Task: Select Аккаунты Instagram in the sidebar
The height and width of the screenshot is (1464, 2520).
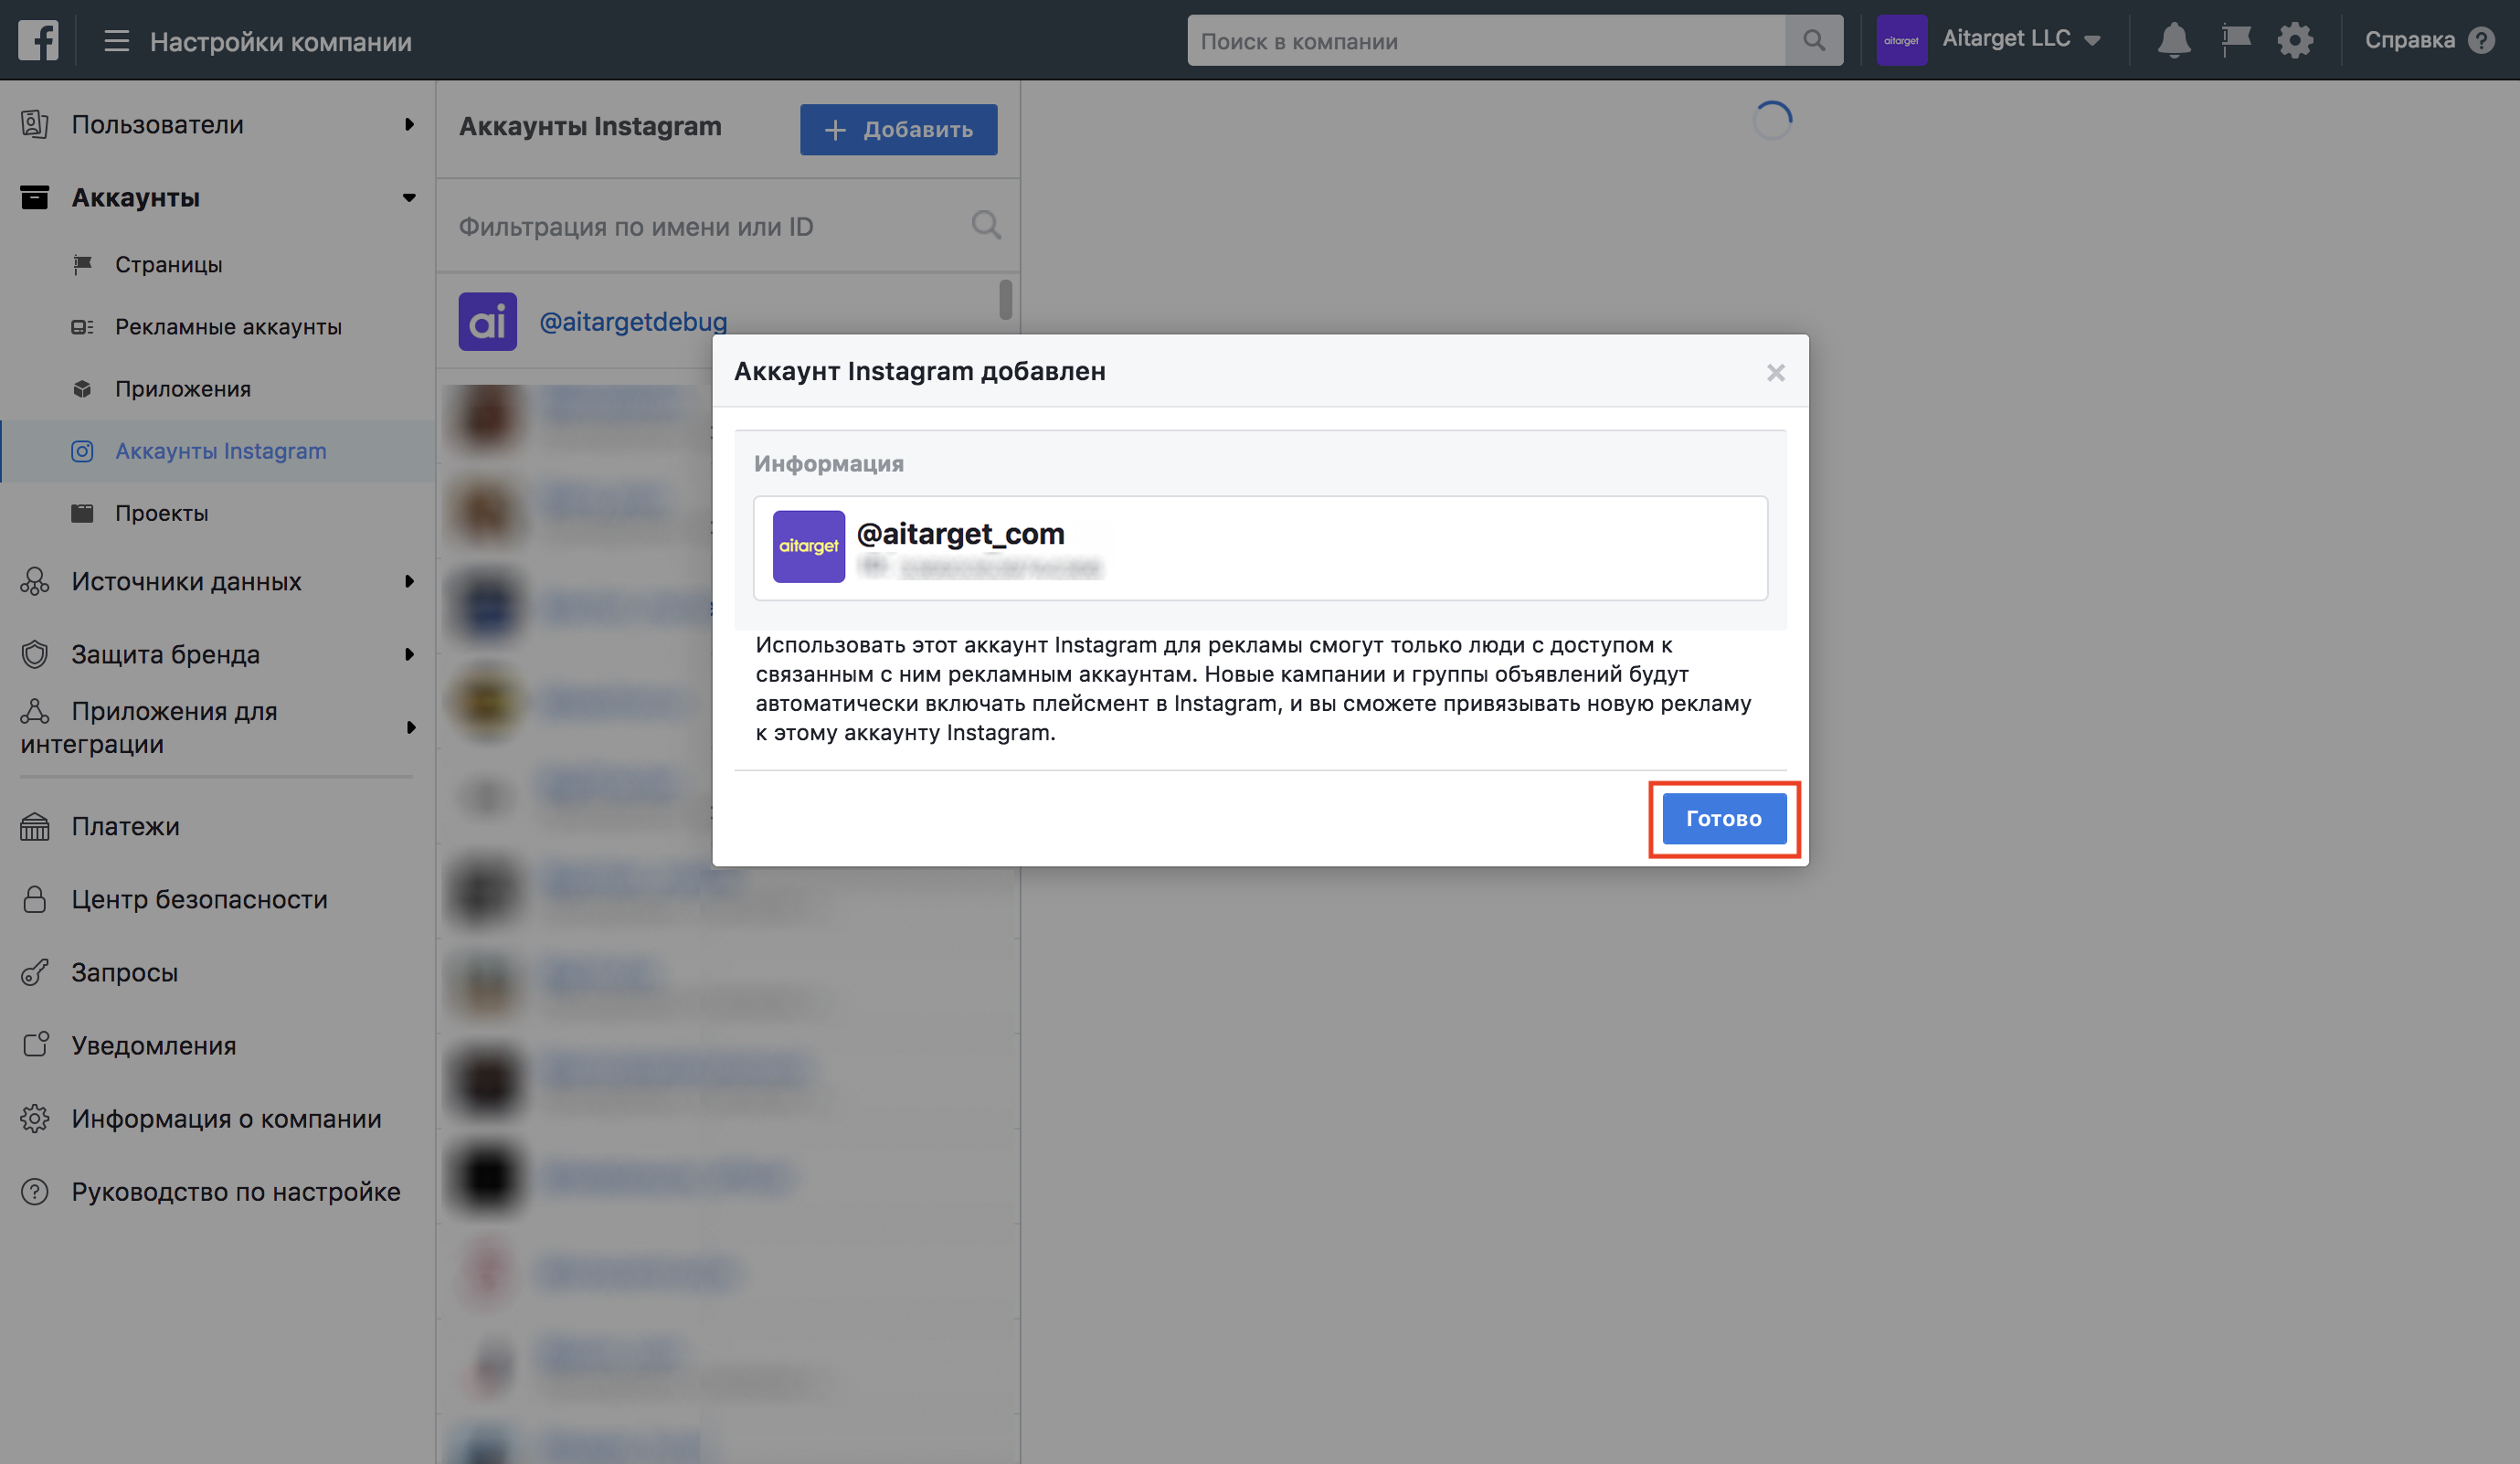Action: click(217, 451)
